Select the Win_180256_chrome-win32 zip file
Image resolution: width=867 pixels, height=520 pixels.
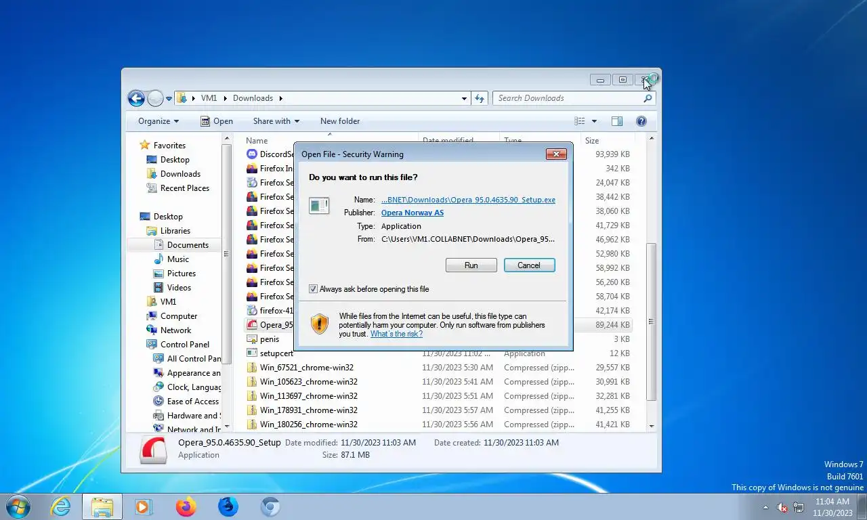309,425
